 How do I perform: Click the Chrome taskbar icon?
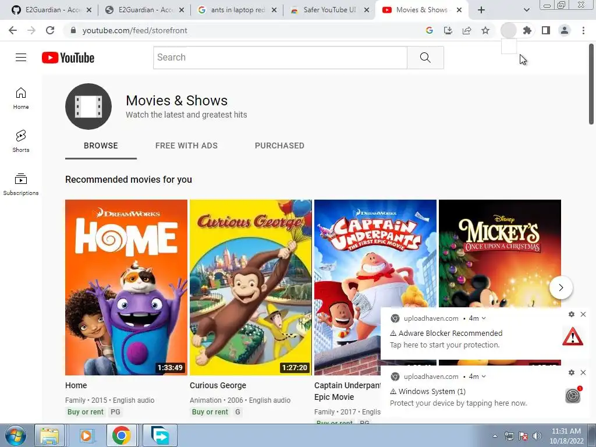click(121, 436)
